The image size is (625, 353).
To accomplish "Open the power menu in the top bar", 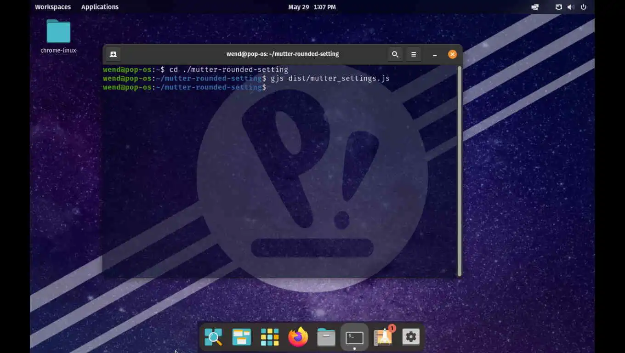I will [584, 7].
